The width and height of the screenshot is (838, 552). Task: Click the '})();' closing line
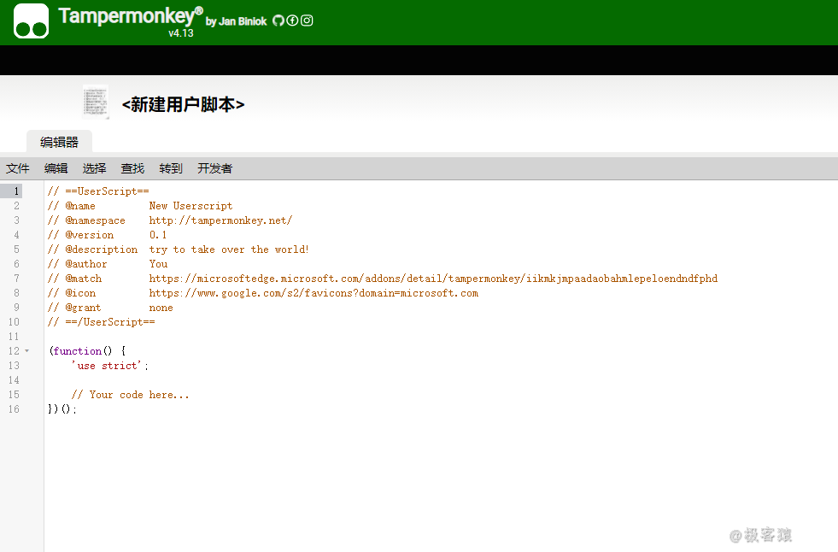pos(62,409)
